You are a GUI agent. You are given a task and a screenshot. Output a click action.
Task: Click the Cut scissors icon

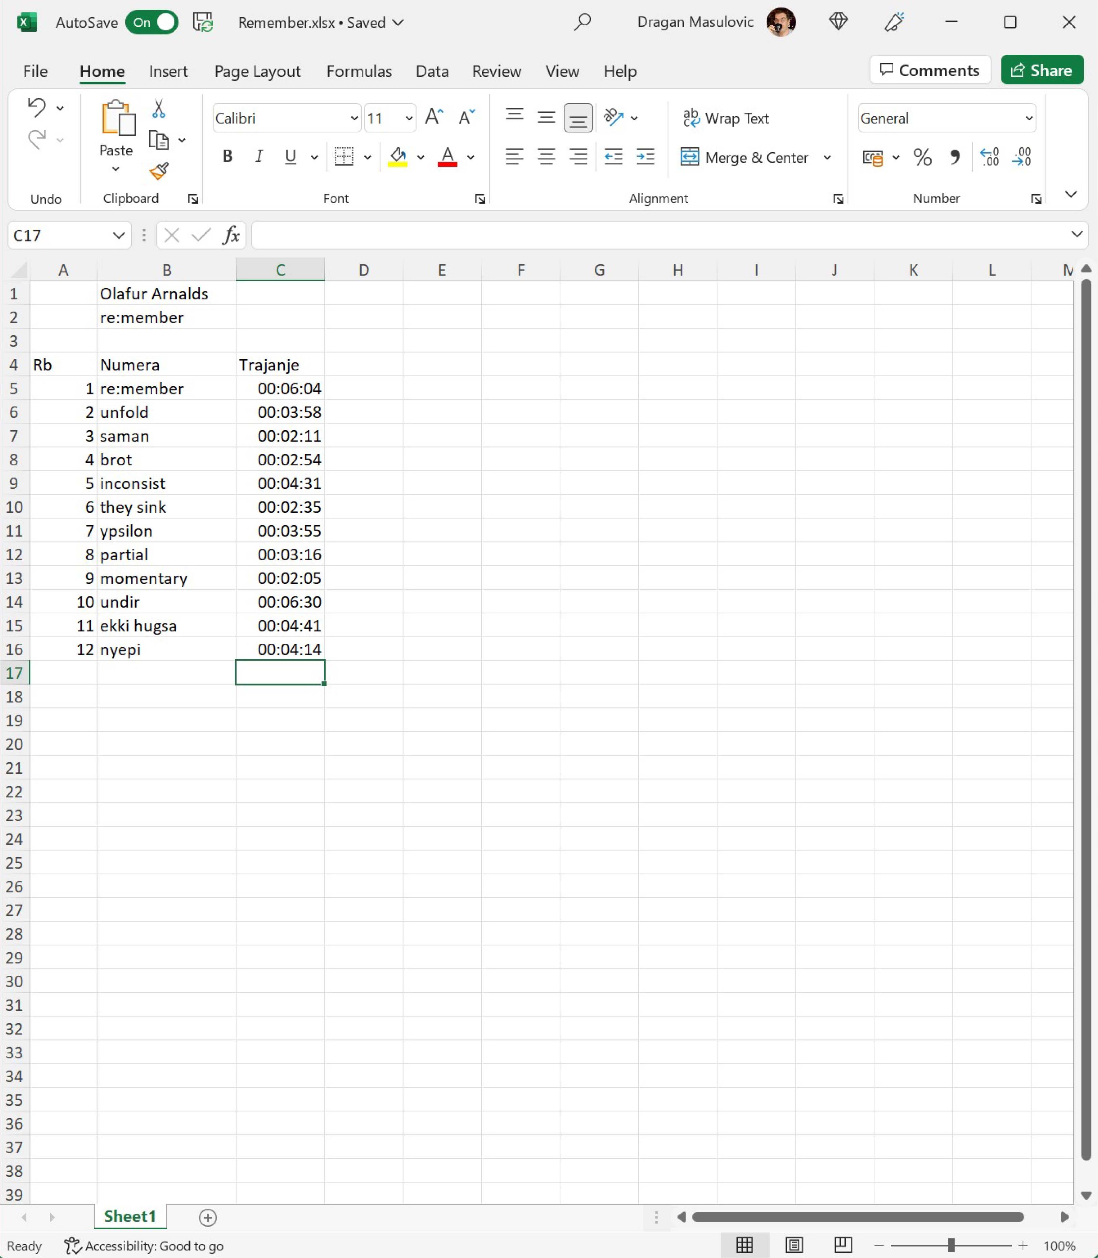tap(159, 109)
